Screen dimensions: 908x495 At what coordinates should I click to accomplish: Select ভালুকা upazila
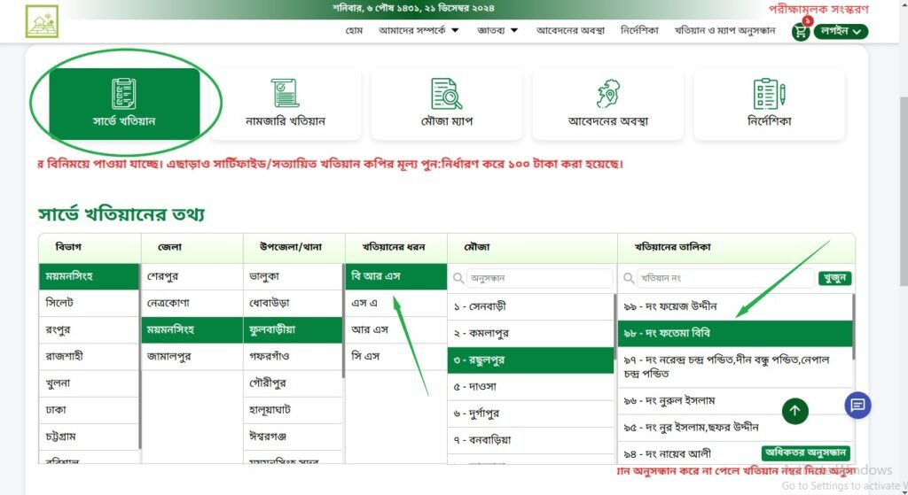point(293,276)
